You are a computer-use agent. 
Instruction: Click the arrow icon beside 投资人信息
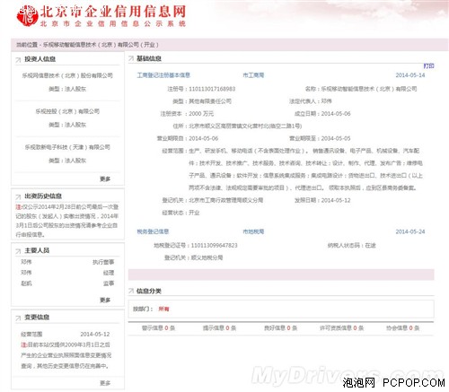tap(18, 60)
